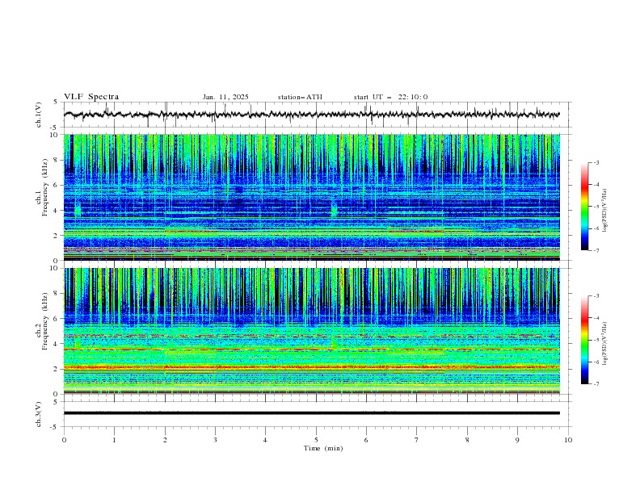The width and height of the screenshot is (640, 494).
Task: Click the "ch.3(V)" axis label
Action: click(x=39, y=414)
